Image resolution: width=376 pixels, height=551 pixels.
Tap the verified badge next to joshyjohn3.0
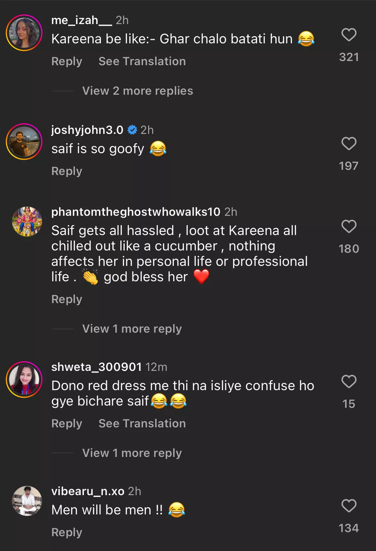click(x=132, y=130)
